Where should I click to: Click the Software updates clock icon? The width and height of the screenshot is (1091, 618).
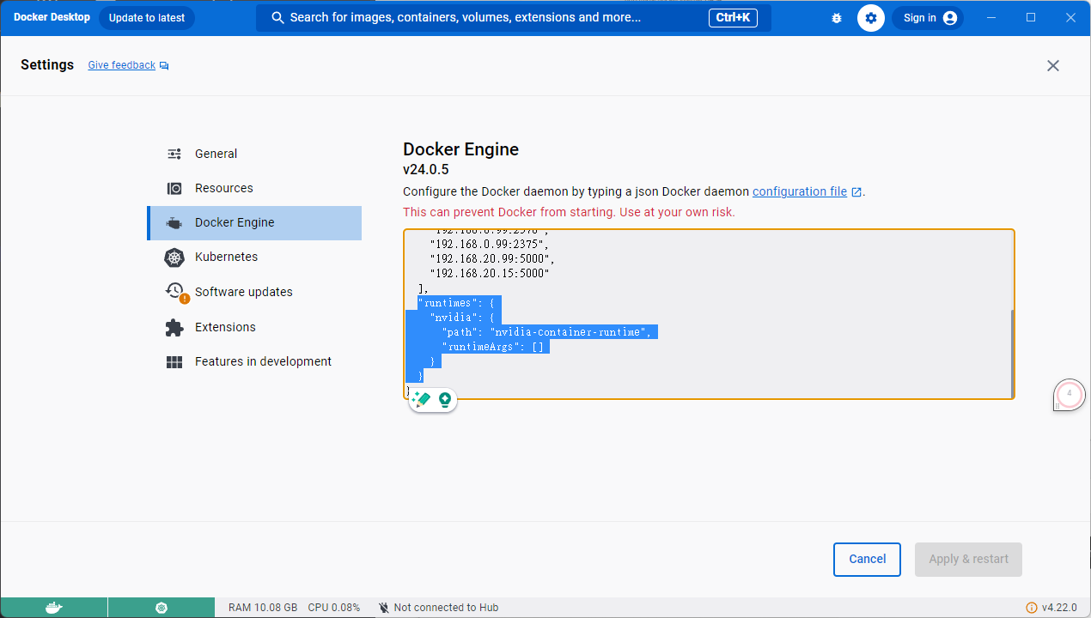pyautogui.click(x=174, y=292)
